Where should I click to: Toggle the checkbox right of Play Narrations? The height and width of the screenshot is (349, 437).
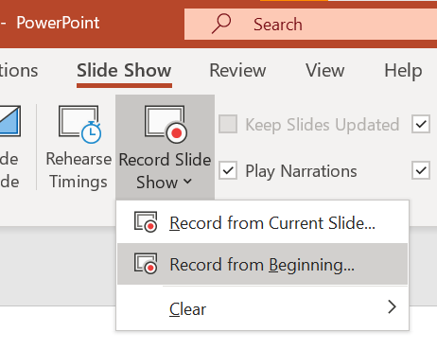(x=421, y=170)
